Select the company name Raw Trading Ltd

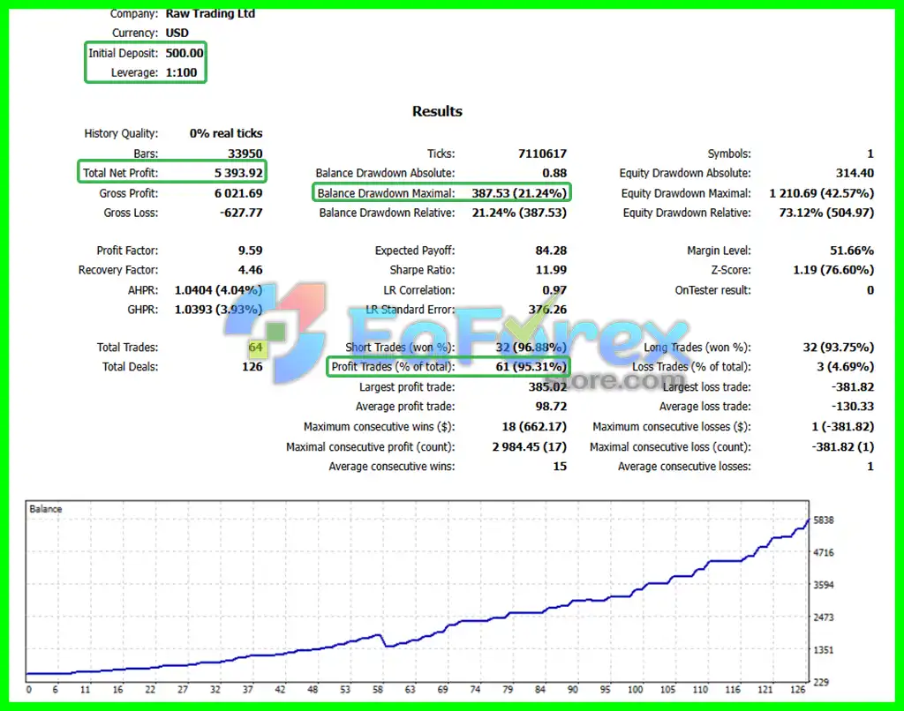click(x=210, y=13)
